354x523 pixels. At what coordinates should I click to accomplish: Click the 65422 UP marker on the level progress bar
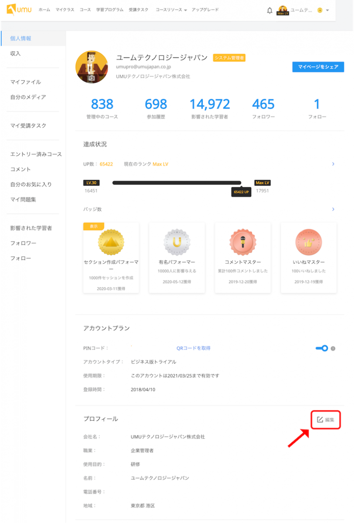[241, 192]
